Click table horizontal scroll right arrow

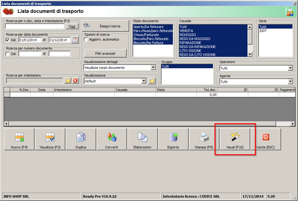pos(293,124)
